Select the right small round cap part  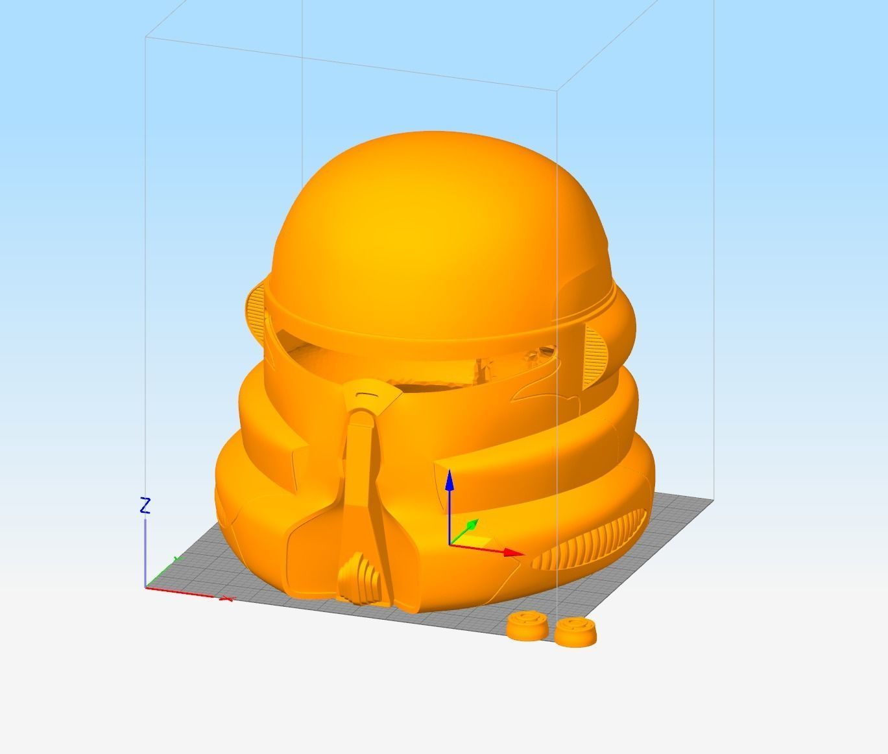point(575,632)
